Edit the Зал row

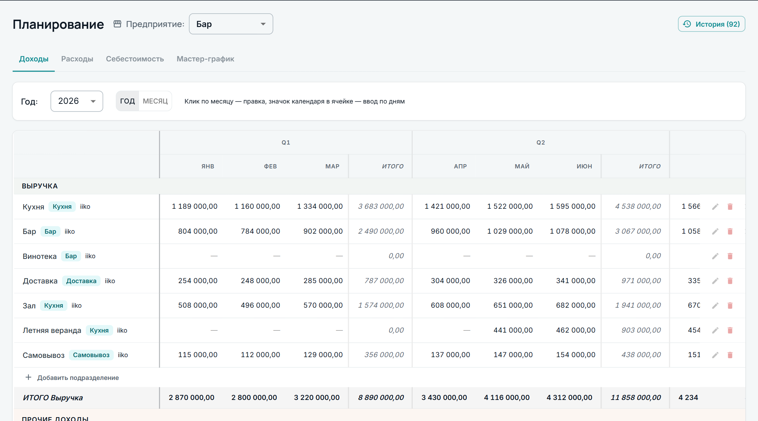pyautogui.click(x=715, y=306)
